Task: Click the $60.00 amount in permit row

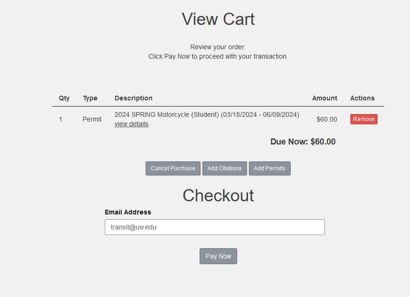Action: [x=326, y=119]
